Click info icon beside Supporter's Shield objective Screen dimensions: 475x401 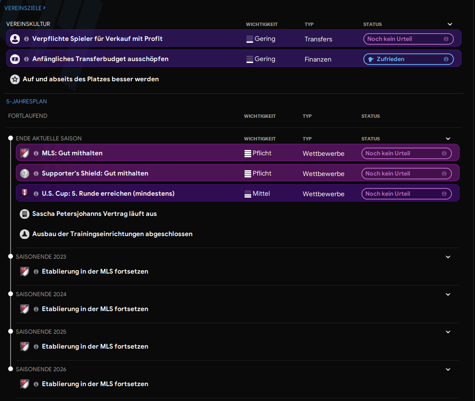pyautogui.click(x=36, y=174)
